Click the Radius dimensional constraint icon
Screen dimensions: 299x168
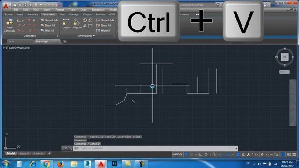[85, 20]
